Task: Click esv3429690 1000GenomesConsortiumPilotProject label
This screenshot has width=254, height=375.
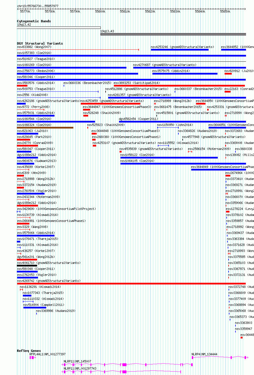Action: (x=57, y=209)
